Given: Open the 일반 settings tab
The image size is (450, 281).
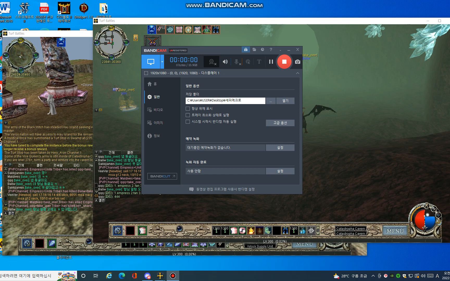Looking at the screenshot, I should coord(162,97).
